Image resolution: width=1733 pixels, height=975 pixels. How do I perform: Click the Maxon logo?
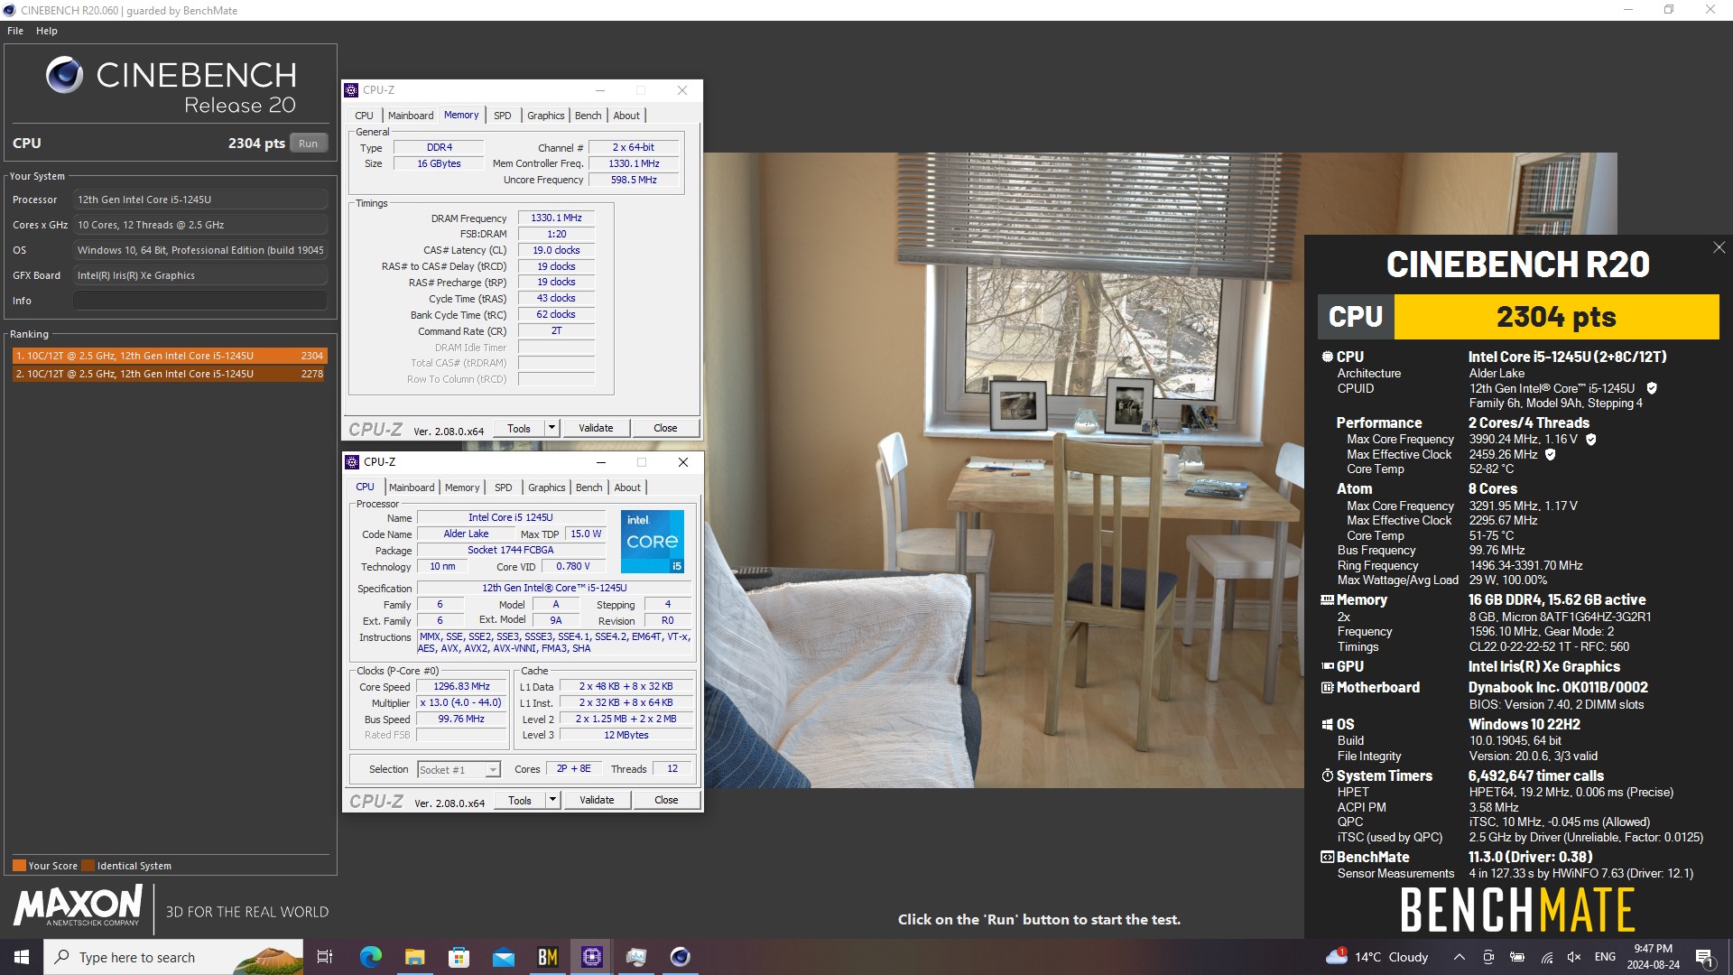[78, 905]
